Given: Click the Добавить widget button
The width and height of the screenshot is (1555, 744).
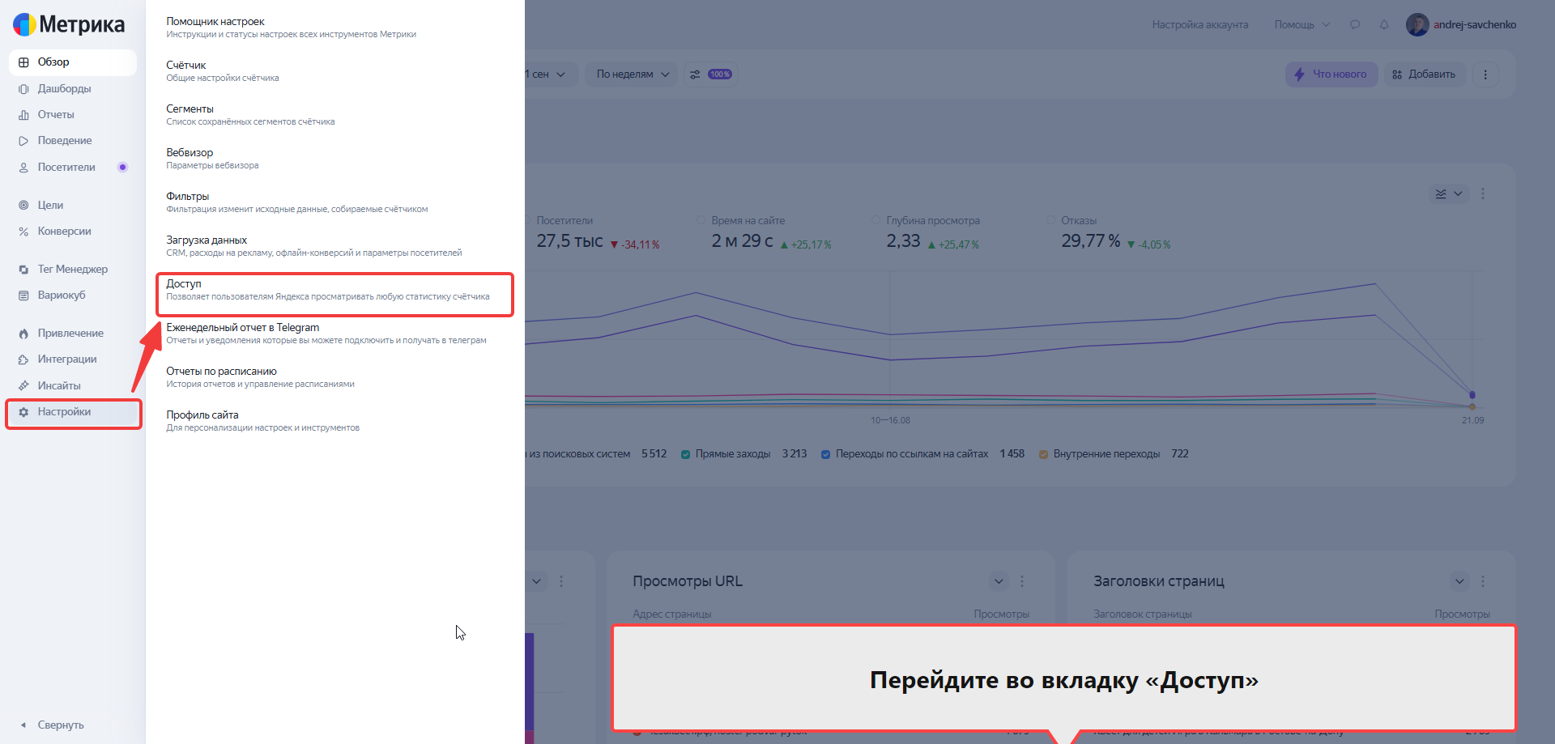Looking at the screenshot, I should [1425, 74].
